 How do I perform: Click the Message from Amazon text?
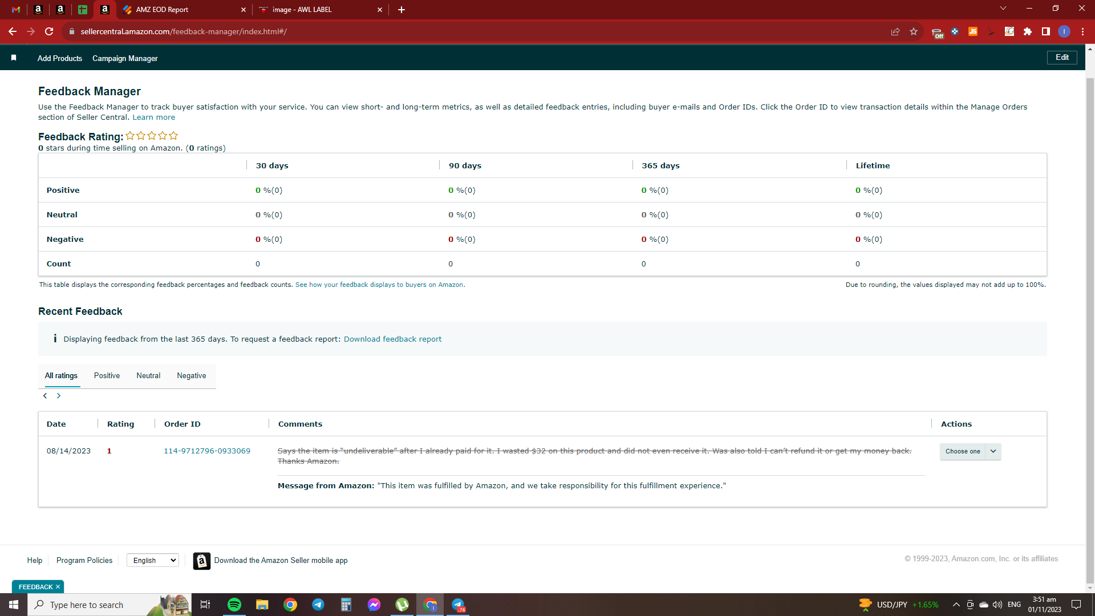[x=502, y=485]
